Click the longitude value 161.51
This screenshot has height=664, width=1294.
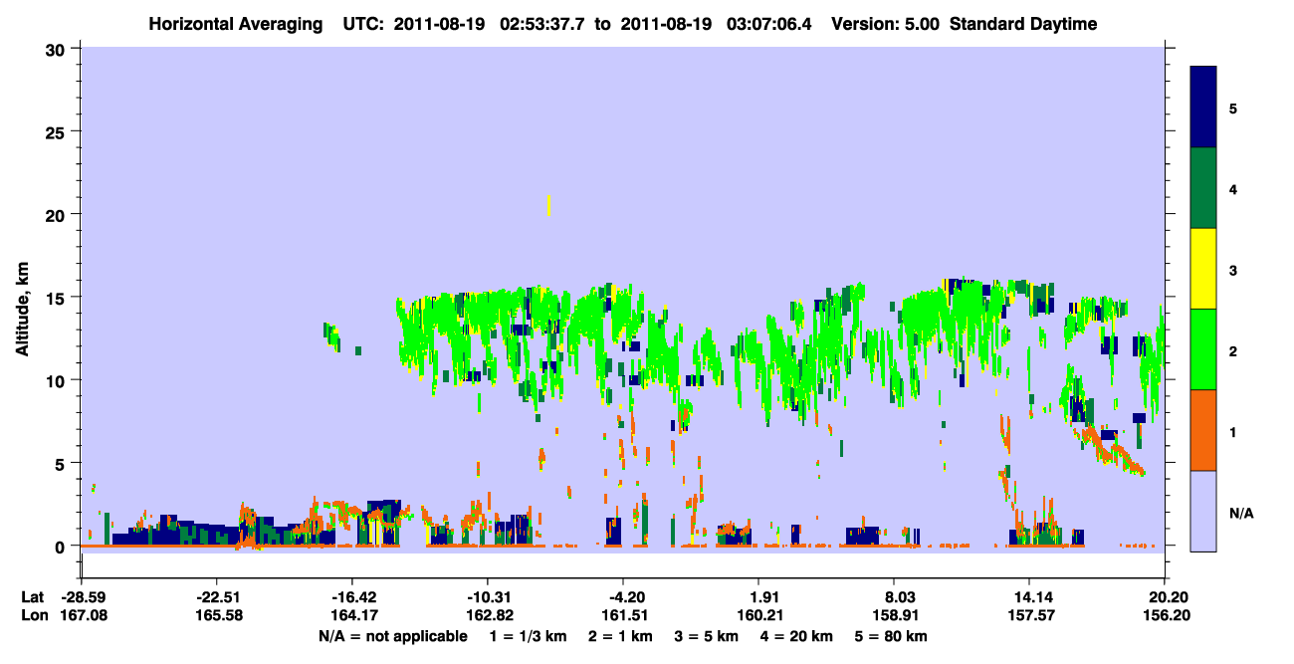tap(623, 615)
